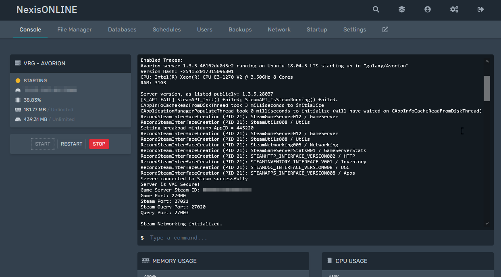Click the 'CPU: Intel(R) Xeon(R)' console line
501x277 pixels.
click(217, 77)
